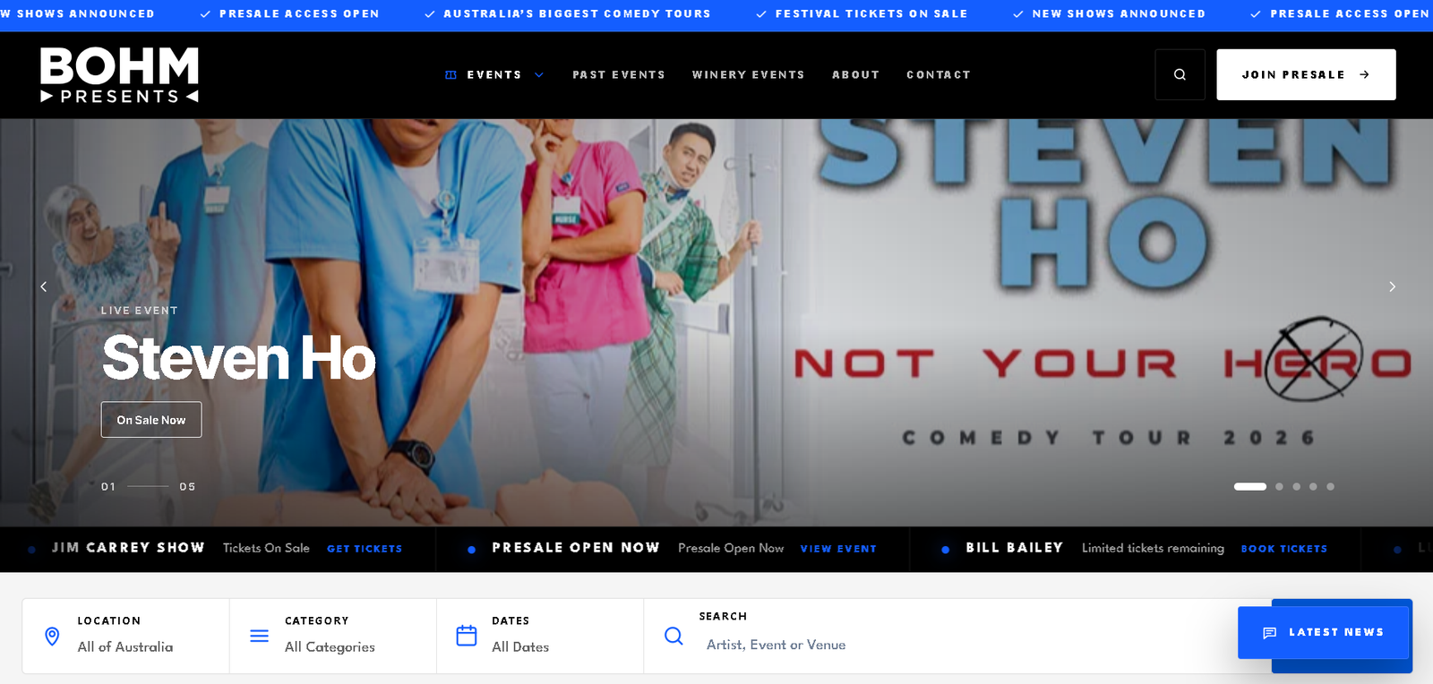Screen dimensions: 1433x684
Task: Click the category lines icon
Action: click(x=259, y=636)
